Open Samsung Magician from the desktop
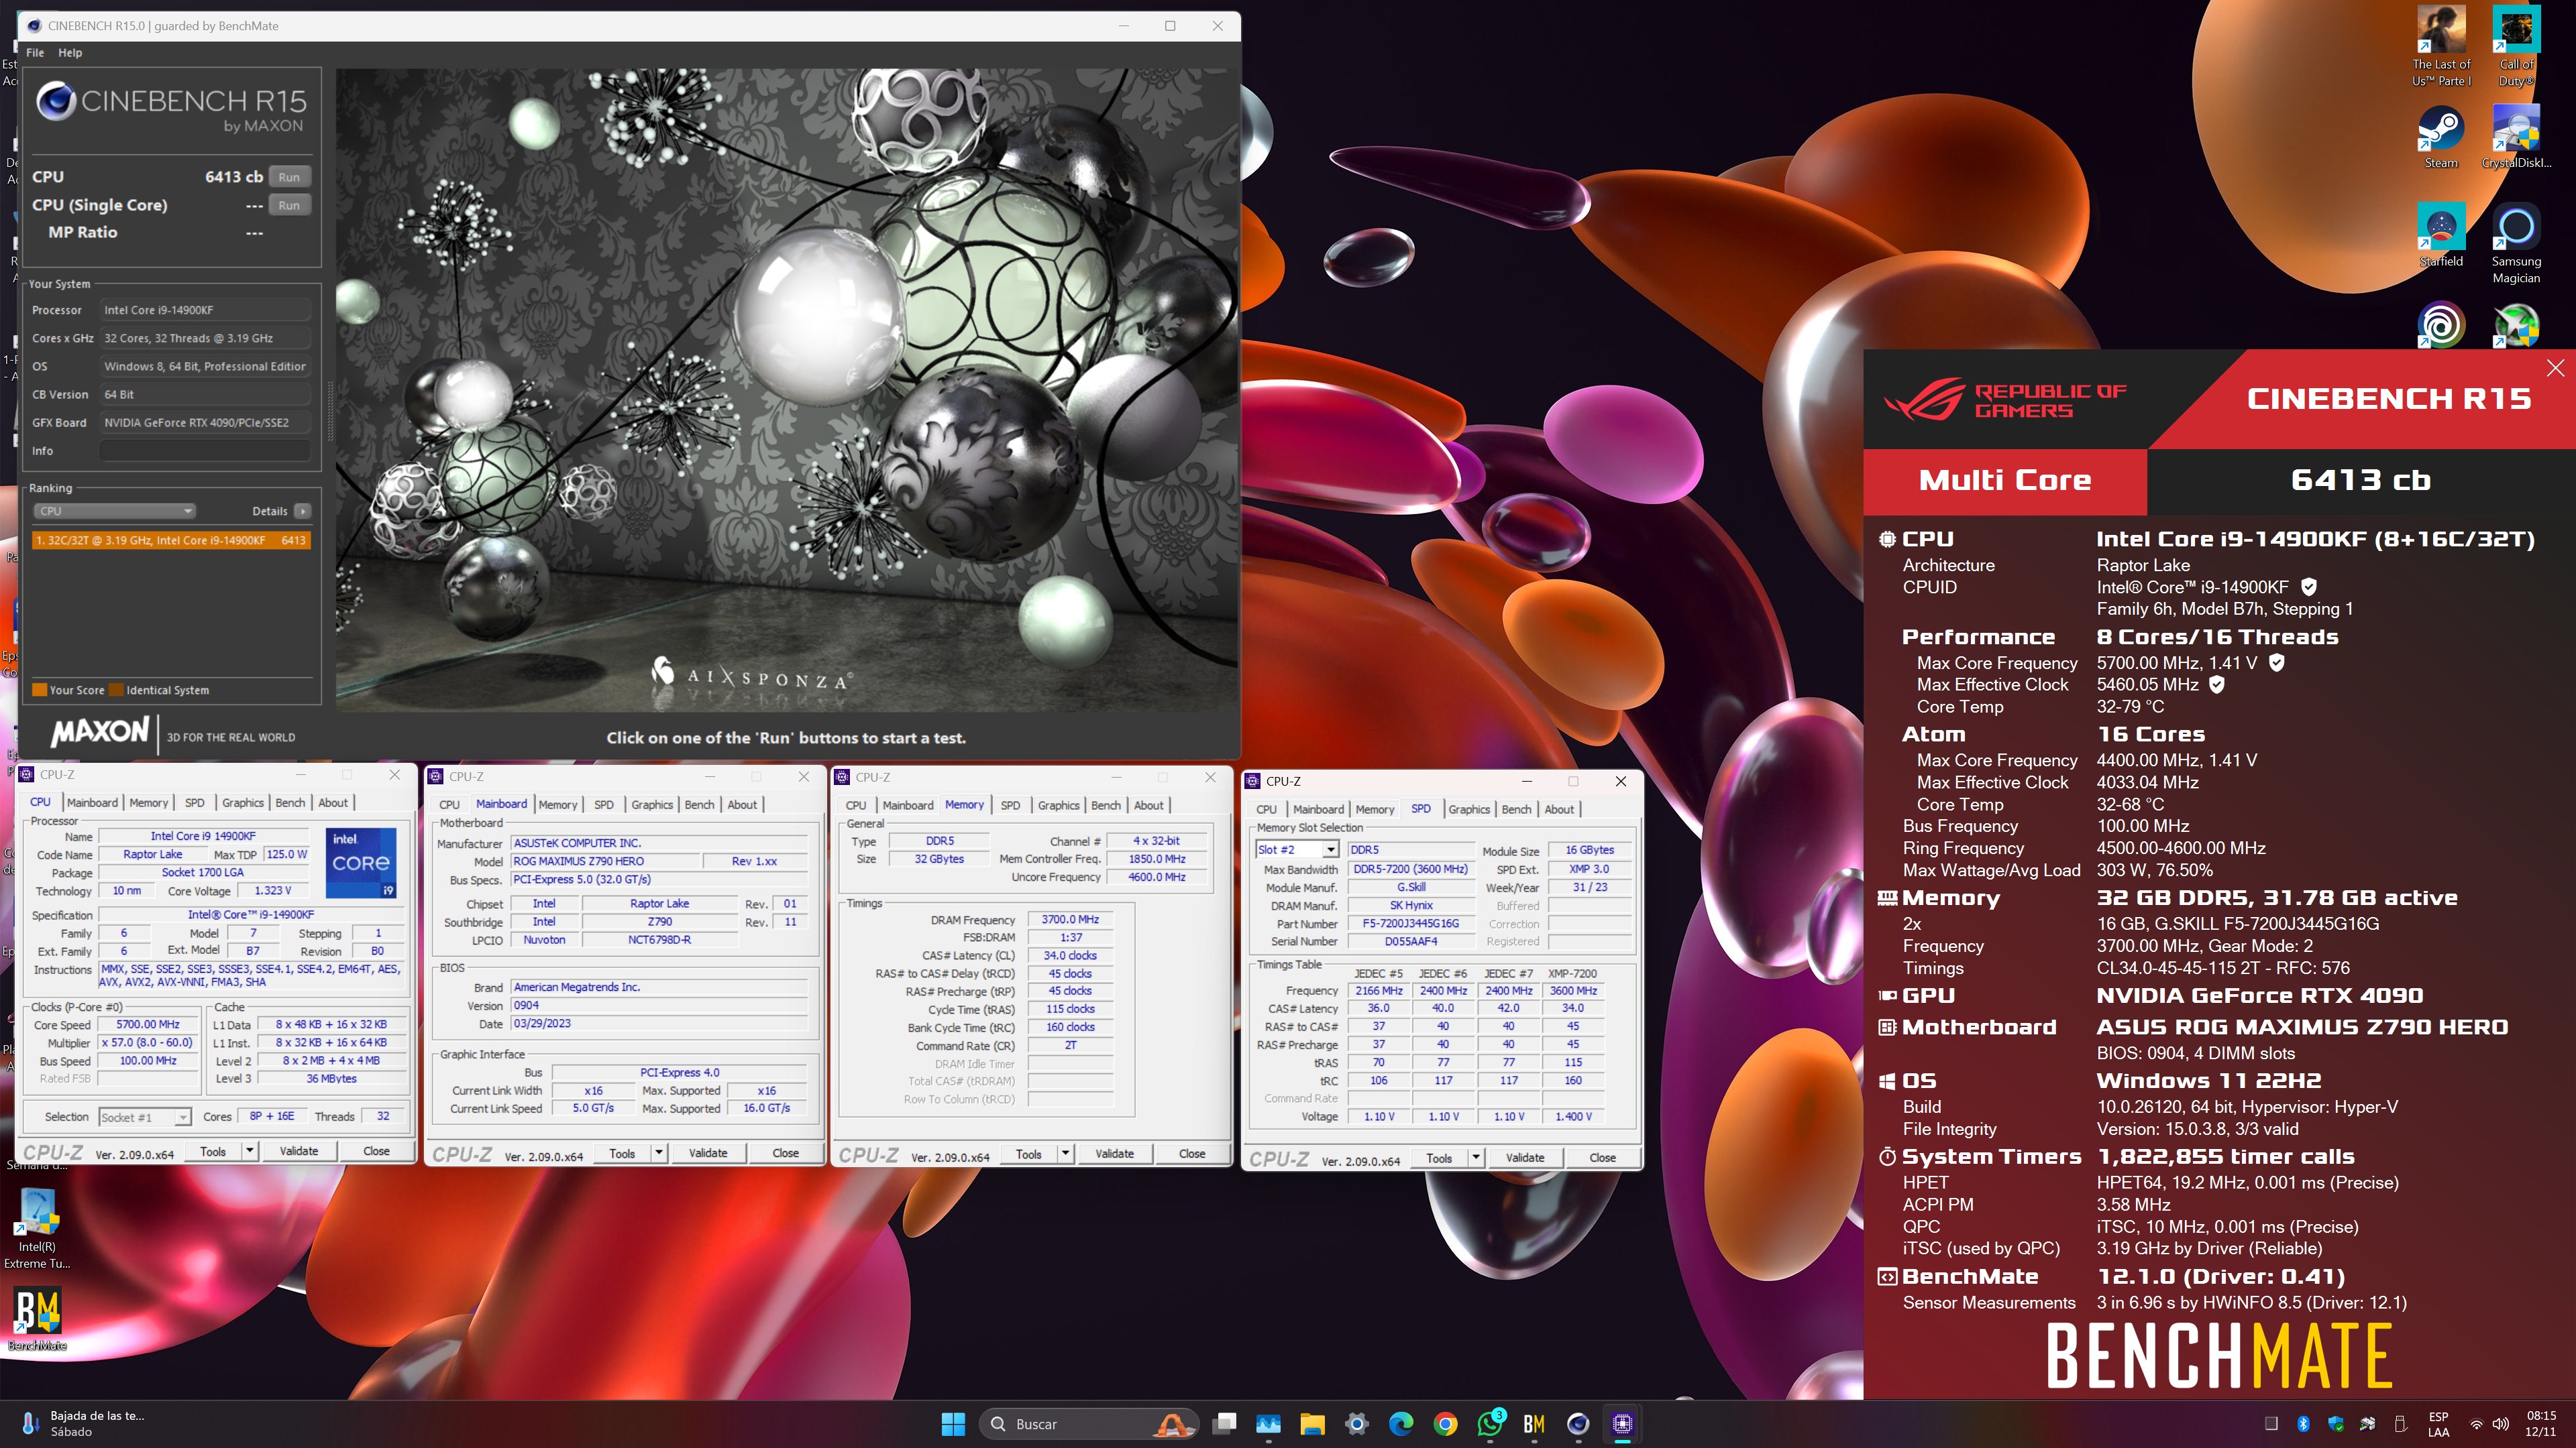Screen dimensions: 2576x1448 tap(2516, 244)
